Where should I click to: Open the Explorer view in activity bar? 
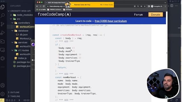click(x=3, y=7)
